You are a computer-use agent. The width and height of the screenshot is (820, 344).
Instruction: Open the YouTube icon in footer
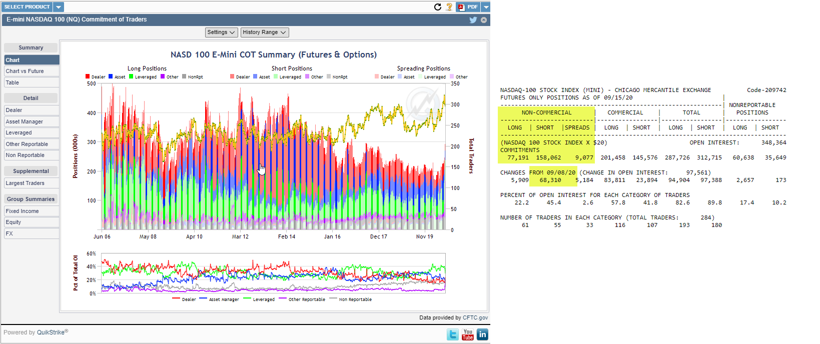click(468, 334)
